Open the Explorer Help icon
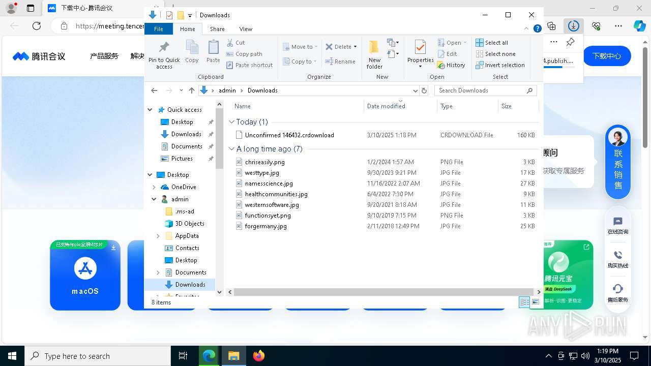Image resolution: width=651 pixels, height=366 pixels. (x=537, y=29)
